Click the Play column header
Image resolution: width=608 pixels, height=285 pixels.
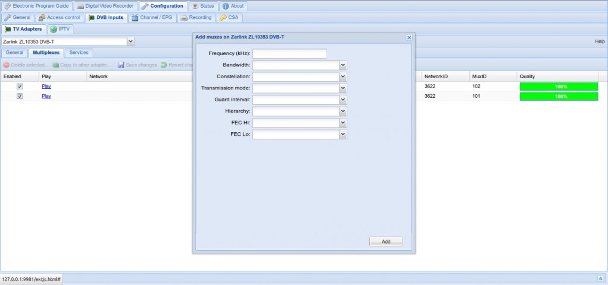[62, 76]
